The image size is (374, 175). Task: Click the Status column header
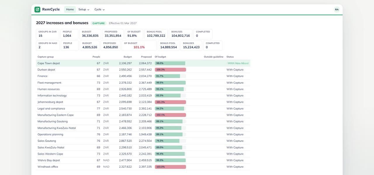tap(230, 57)
